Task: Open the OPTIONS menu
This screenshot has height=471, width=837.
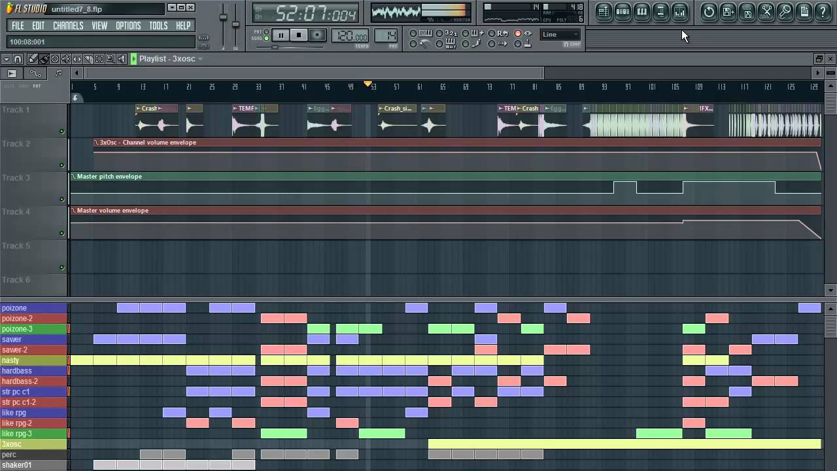Action: 128,26
